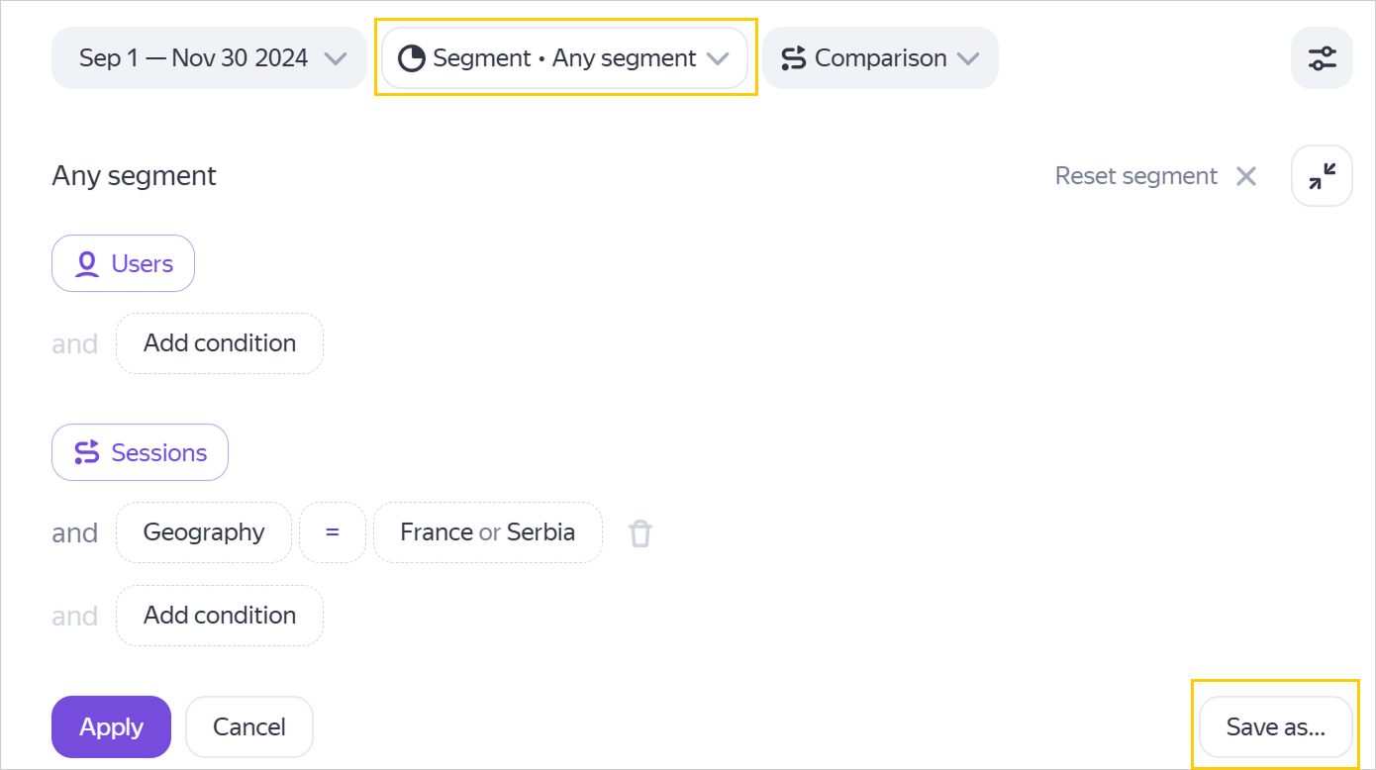Click the report settings sliders icon

pyautogui.click(x=1322, y=58)
